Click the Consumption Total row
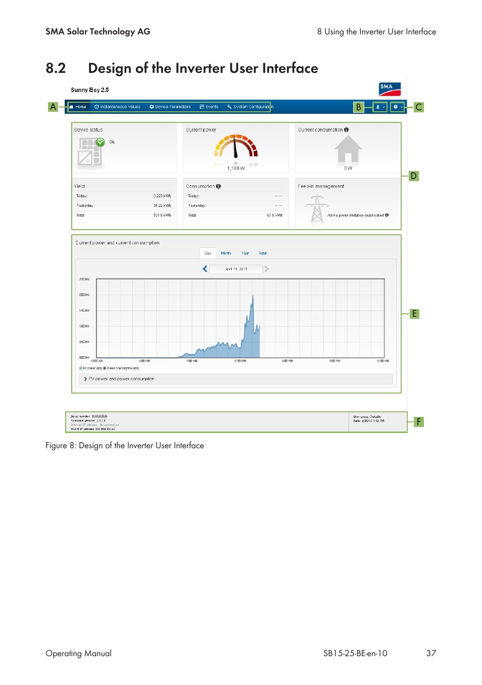The width and height of the screenshot is (482, 685). click(x=235, y=215)
